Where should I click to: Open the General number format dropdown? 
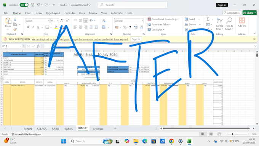142,21
